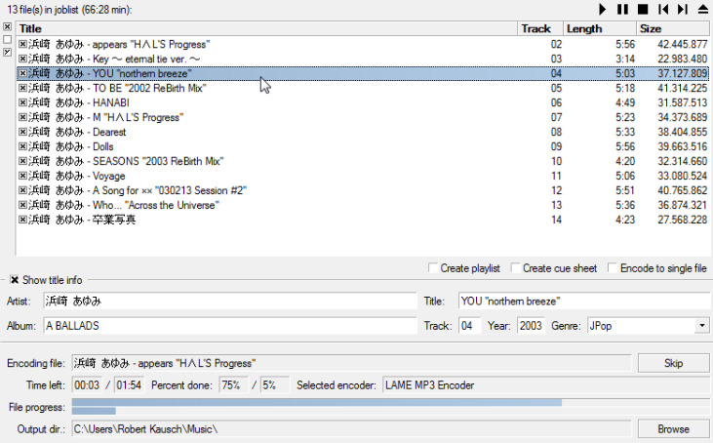Image resolution: width=713 pixels, height=443 pixels.
Task: Uncheck the SEASONS "2003 ReBirth Mix" checkbox
Action: click(22, 161)
